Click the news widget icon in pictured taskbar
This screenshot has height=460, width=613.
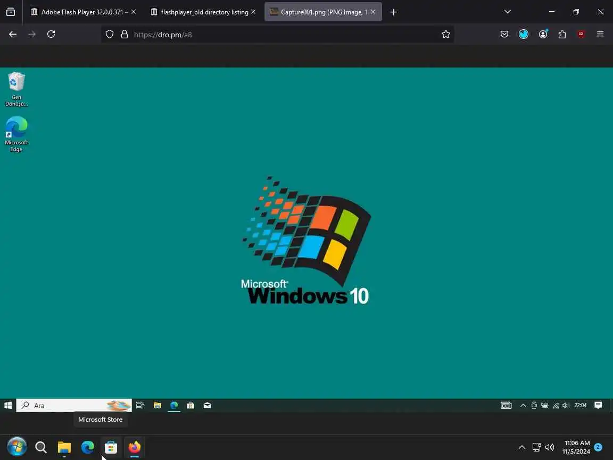point(506,405)
